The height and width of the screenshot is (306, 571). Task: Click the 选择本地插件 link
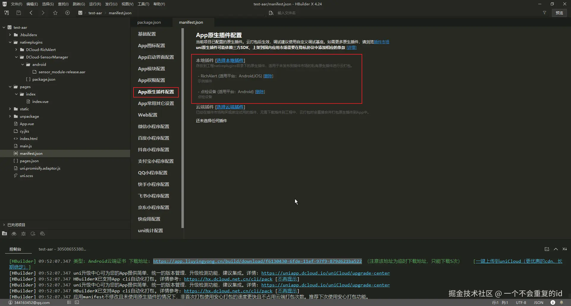(230, 60)
